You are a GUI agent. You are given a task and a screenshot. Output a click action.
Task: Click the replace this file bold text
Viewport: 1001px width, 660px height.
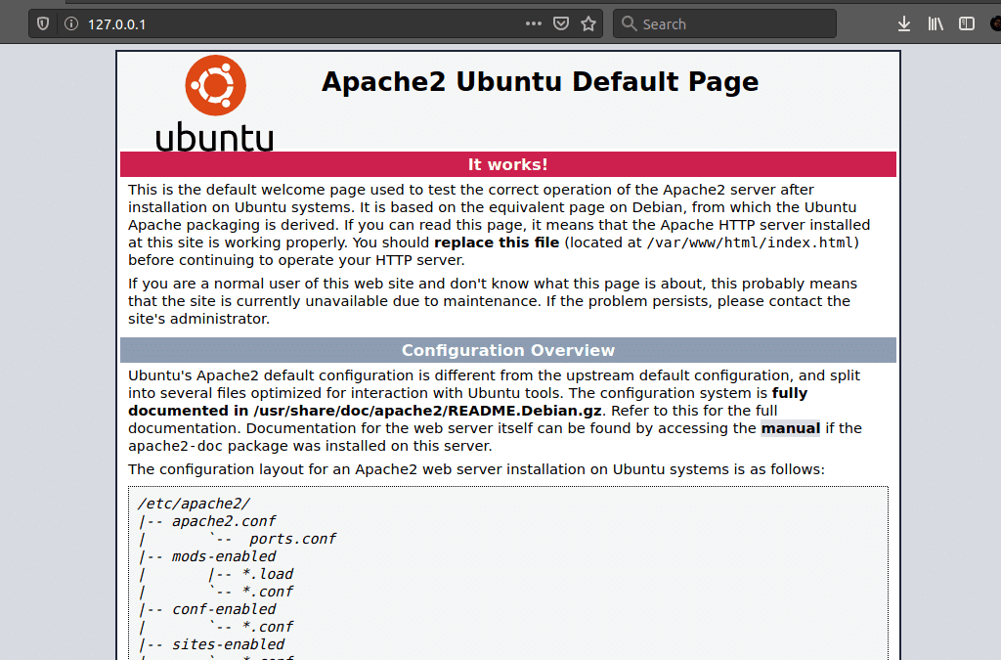pos(497,242)
